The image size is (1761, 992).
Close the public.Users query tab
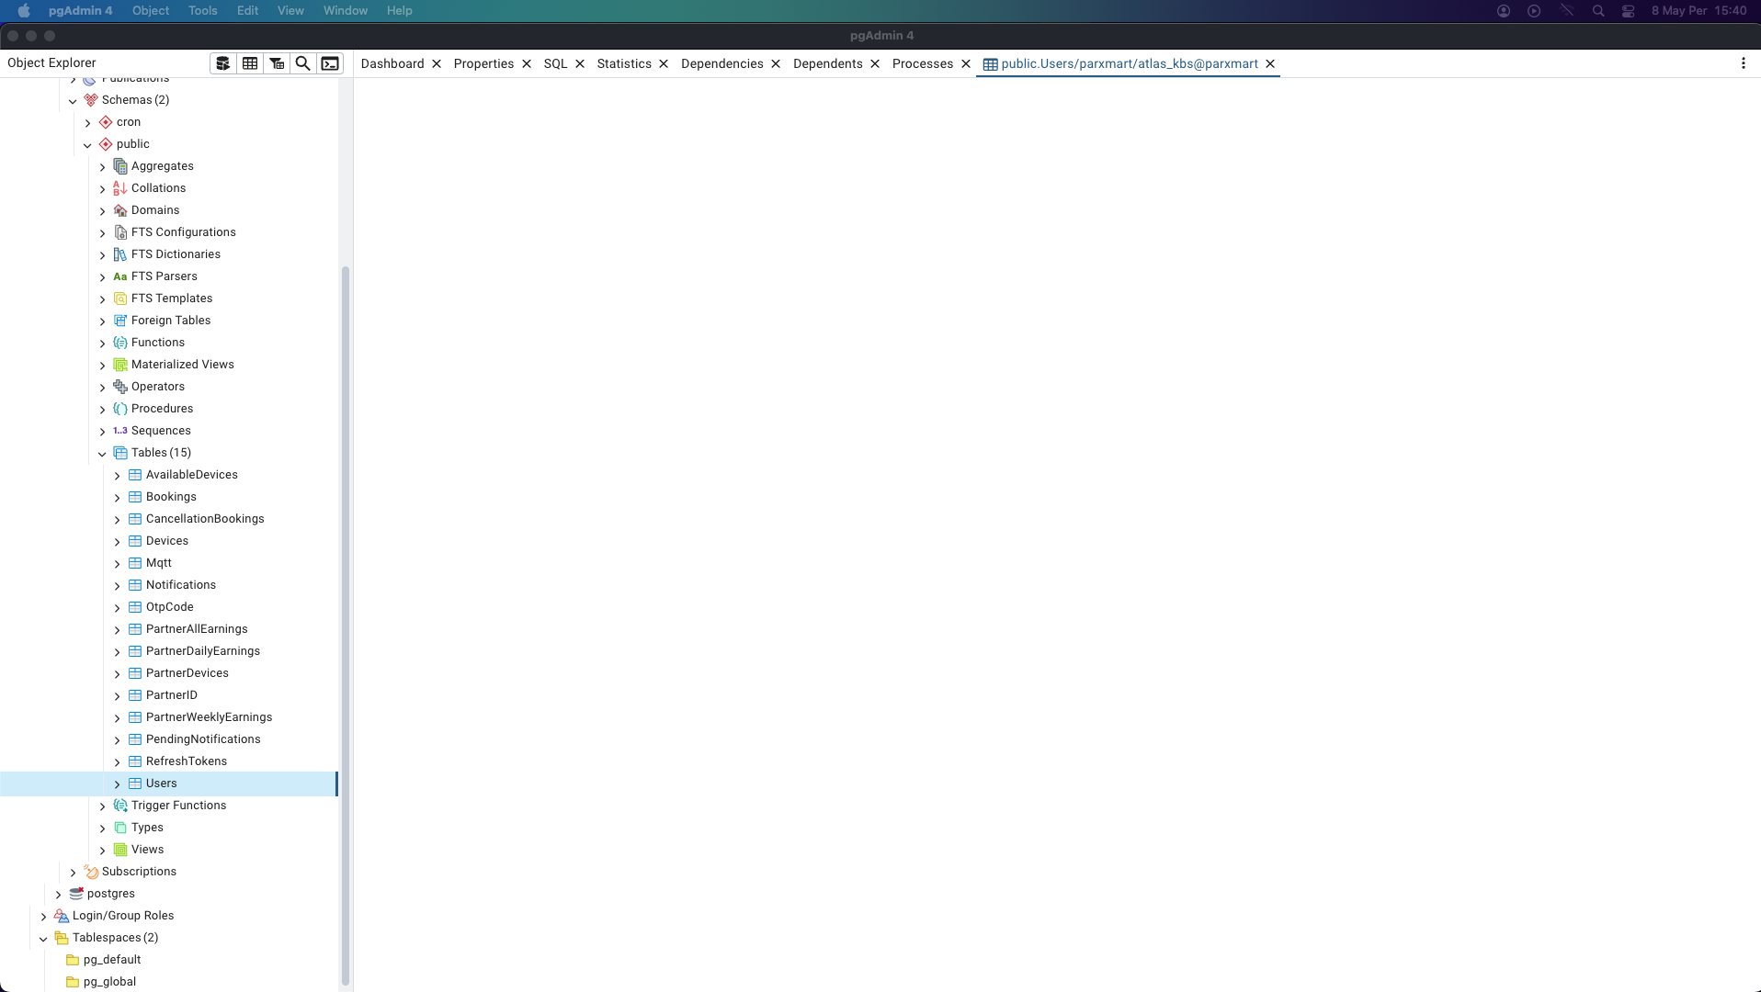pyautogui.click(x=1270, y=63)
